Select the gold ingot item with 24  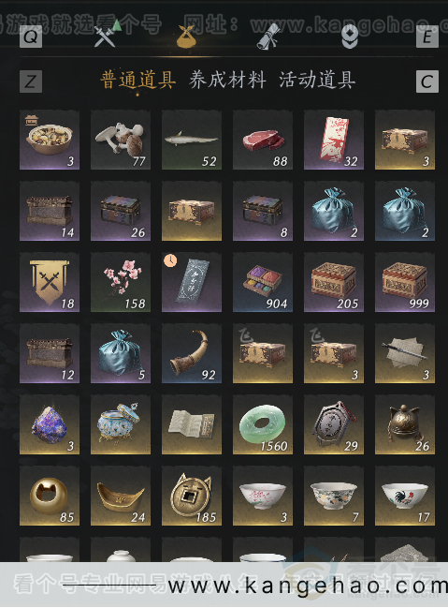[121, 496]
